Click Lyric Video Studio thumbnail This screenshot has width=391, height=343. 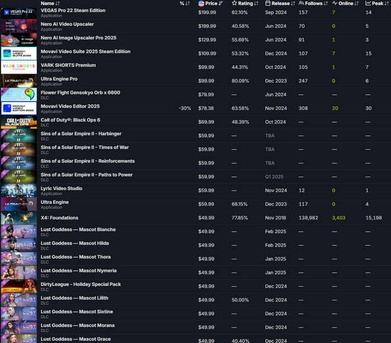pos(19,191)
